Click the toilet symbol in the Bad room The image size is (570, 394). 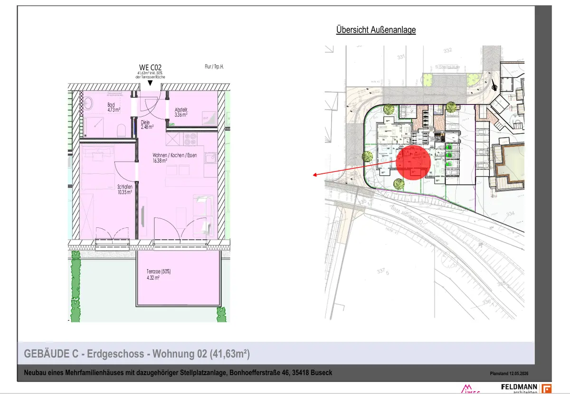pos(121,131)
